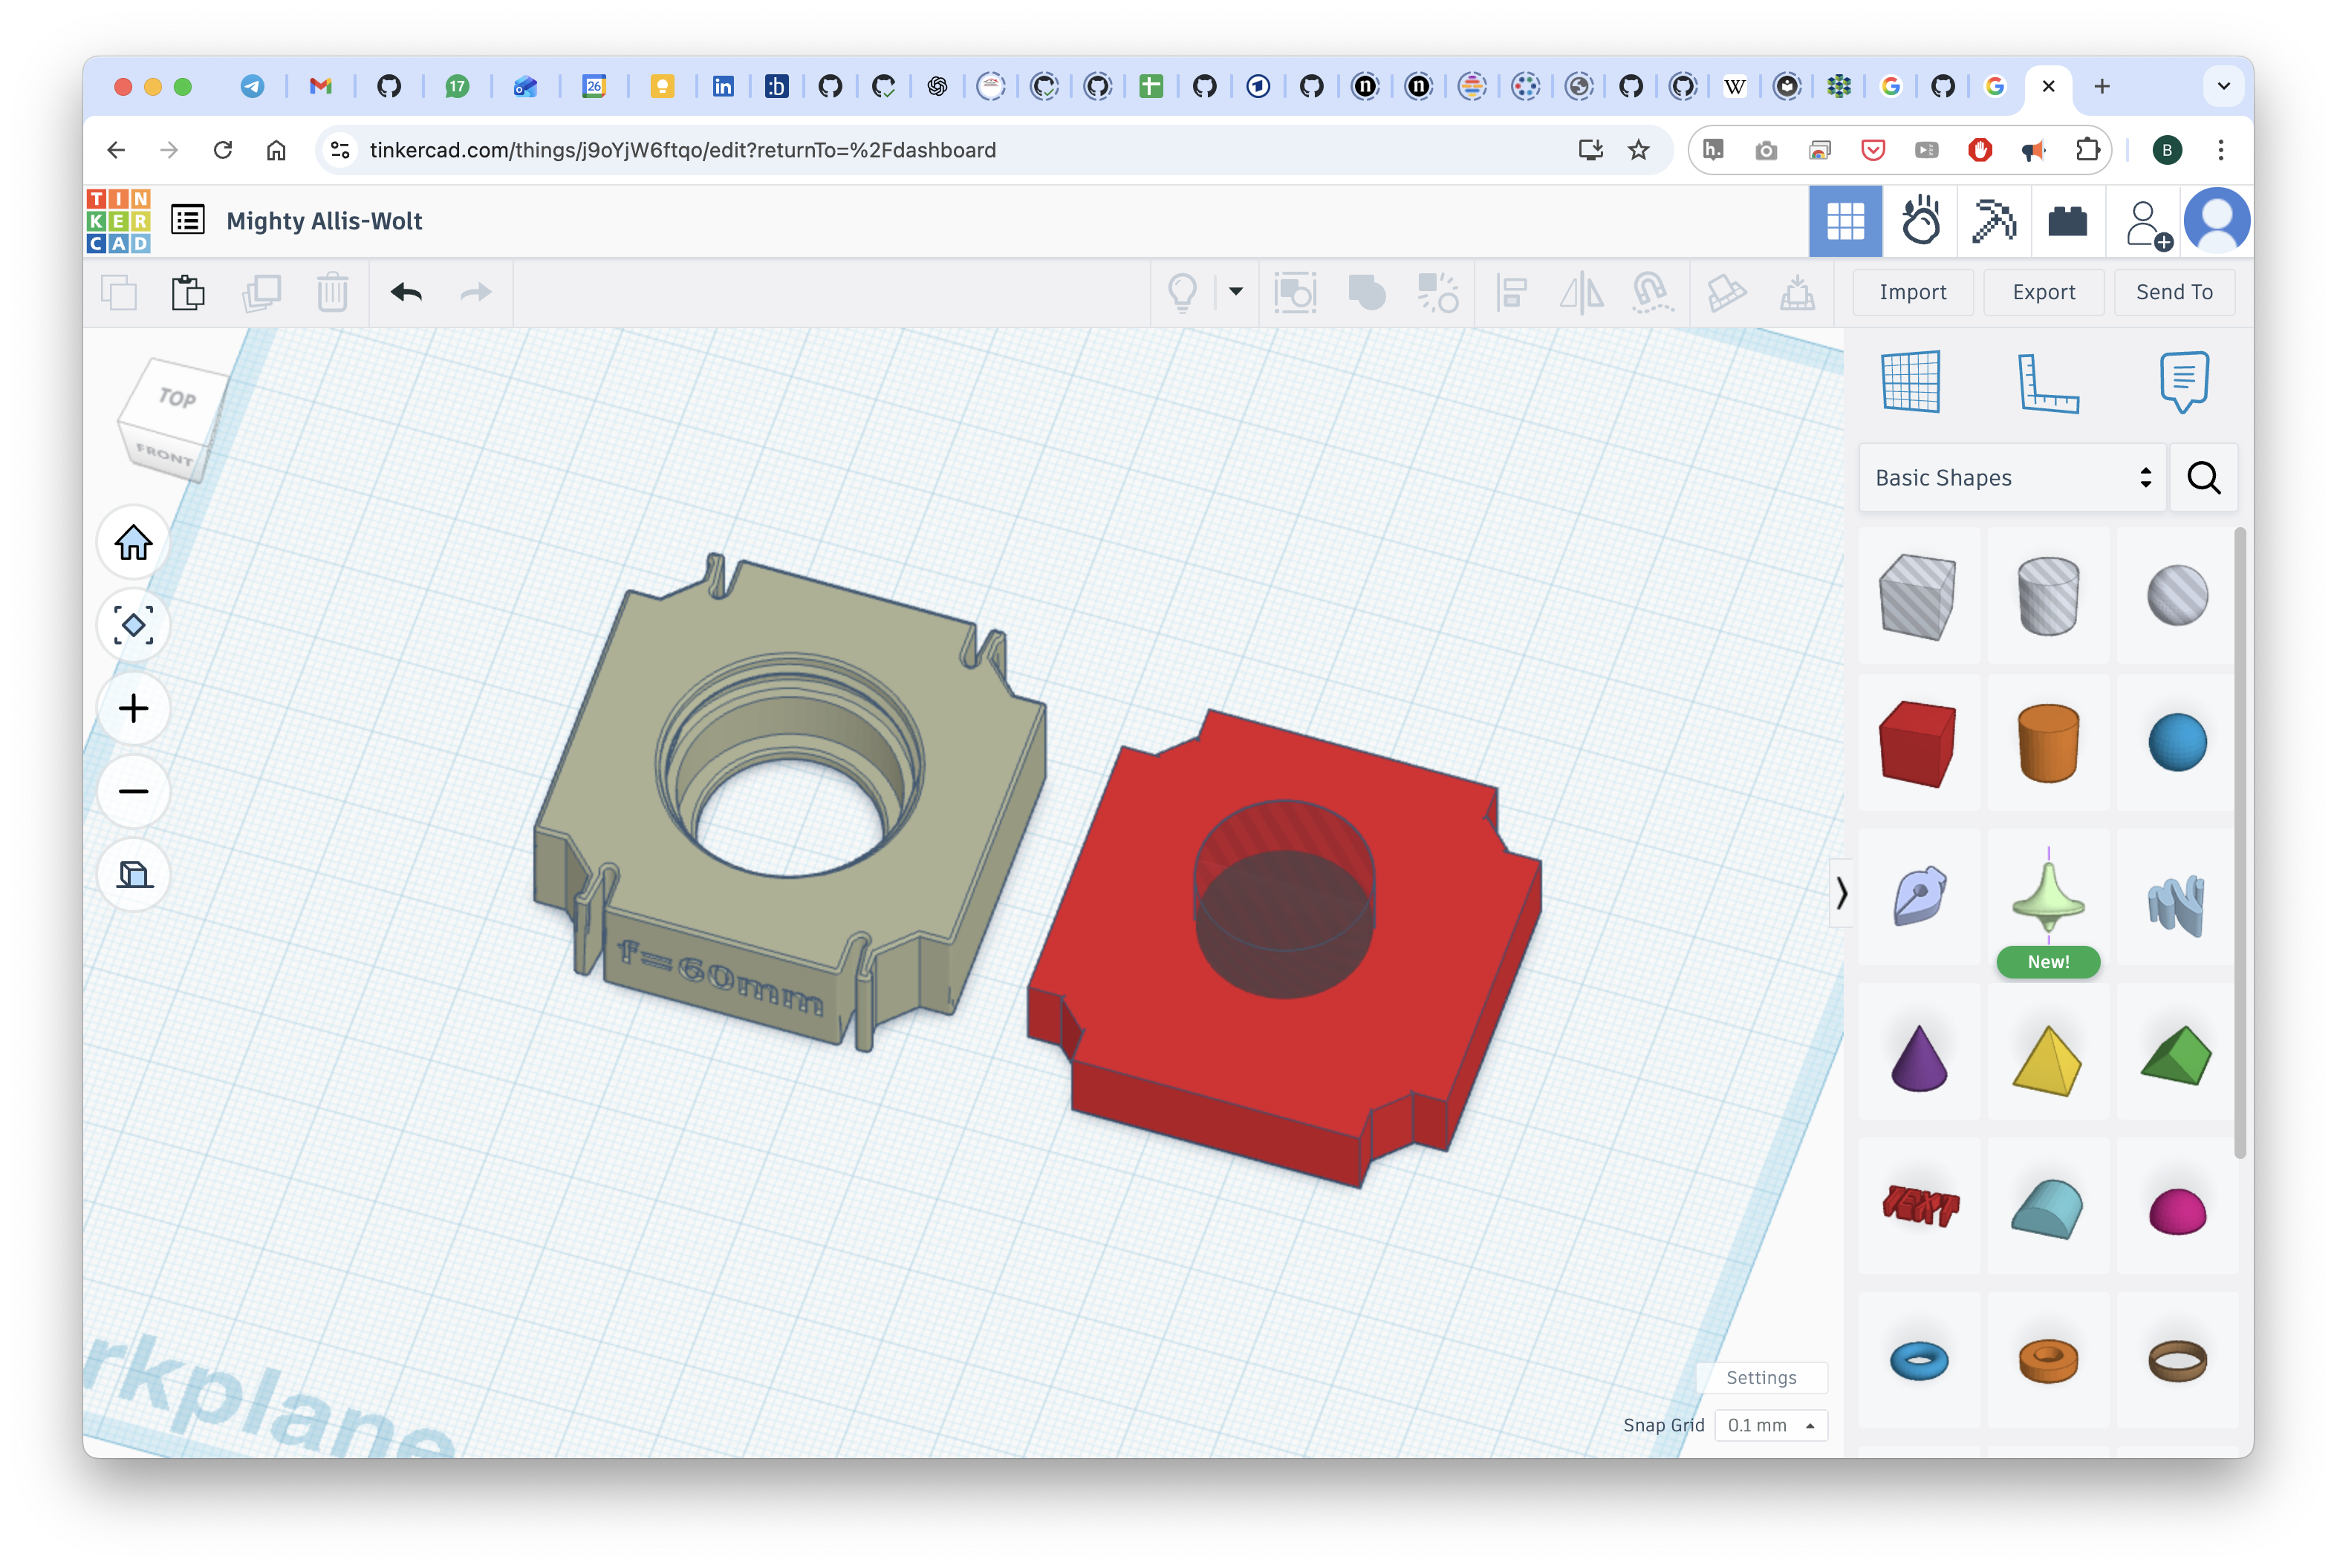Screen dimensions: 2337x1568
Task: Click Fit all in view icon
Action: click(x=133, y=626)
